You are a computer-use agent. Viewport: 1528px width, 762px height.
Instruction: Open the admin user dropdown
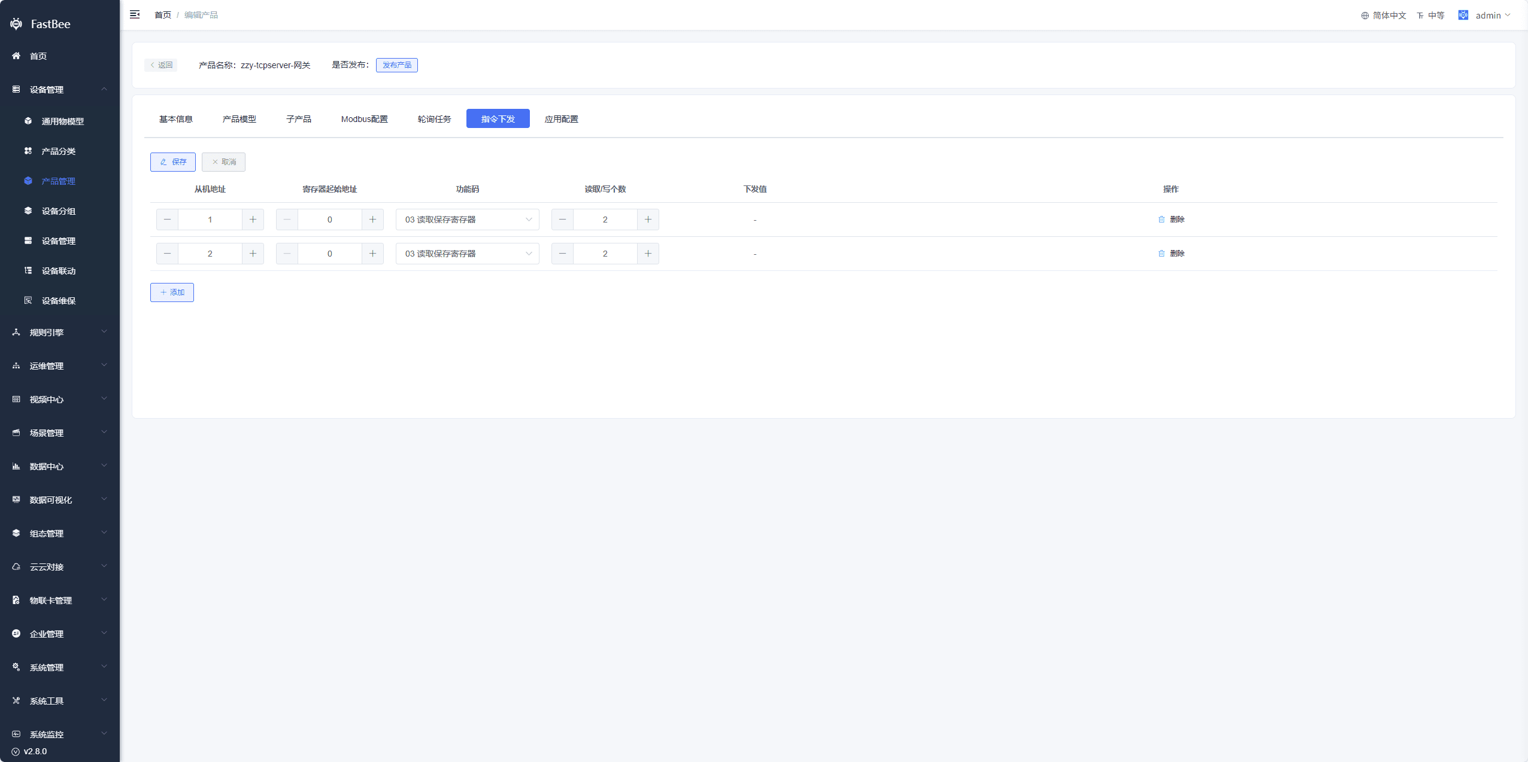point(1493,16)
